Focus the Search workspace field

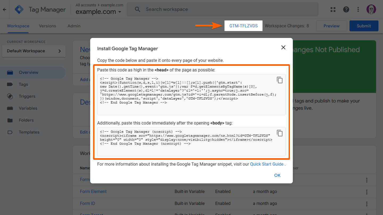point(222,10)
